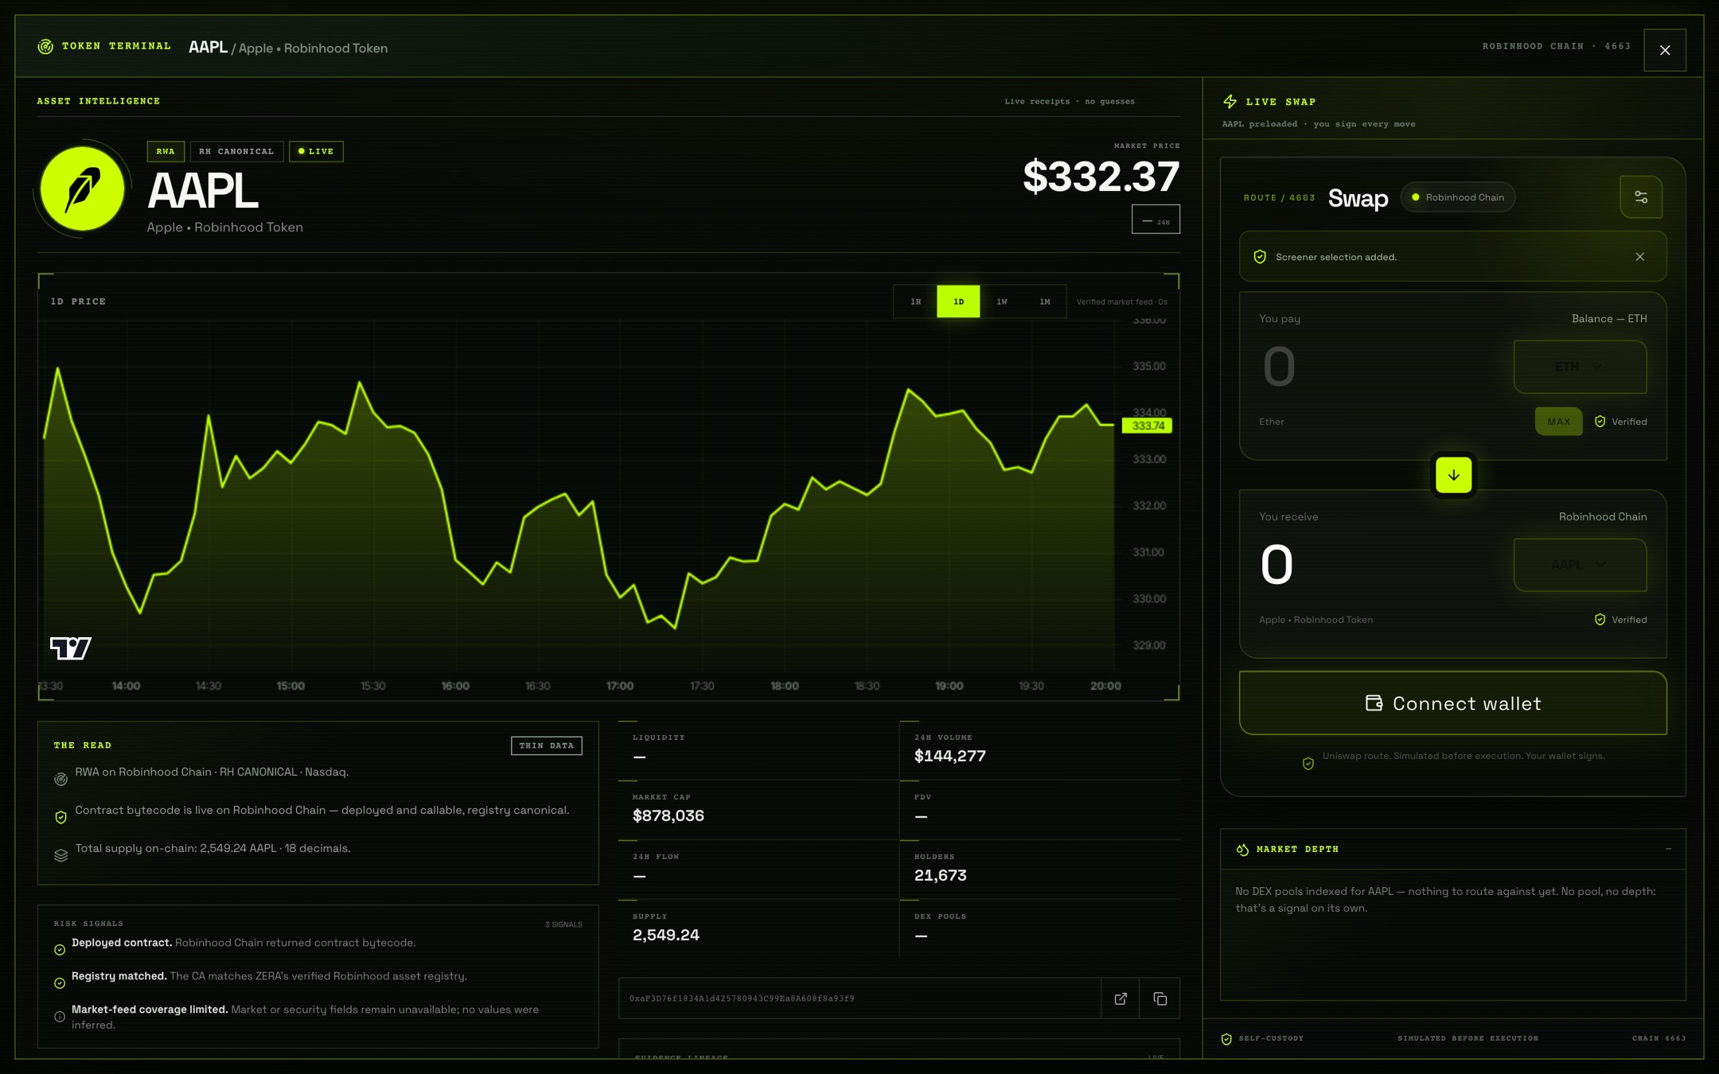Click the AAPL feather token logo
This screenshot has width=1719, height=1074.
click(x=82, y=189)
